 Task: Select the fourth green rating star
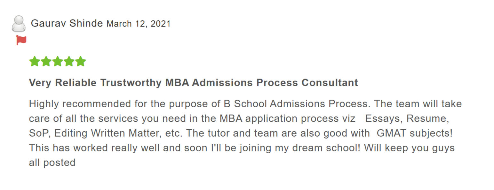pos(69,61)
